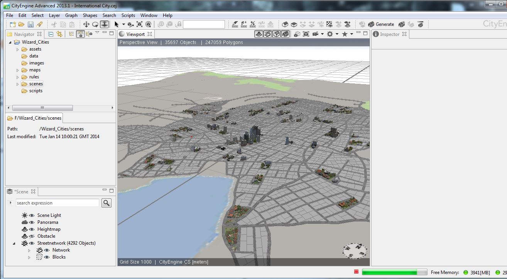Show the Obstacle layer
507x279 pixels.
click(x=32, y=236)
